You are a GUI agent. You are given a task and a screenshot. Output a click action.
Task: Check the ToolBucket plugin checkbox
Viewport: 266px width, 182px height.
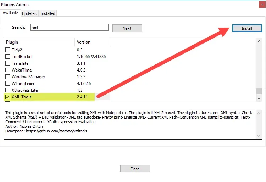pos(8,57)
